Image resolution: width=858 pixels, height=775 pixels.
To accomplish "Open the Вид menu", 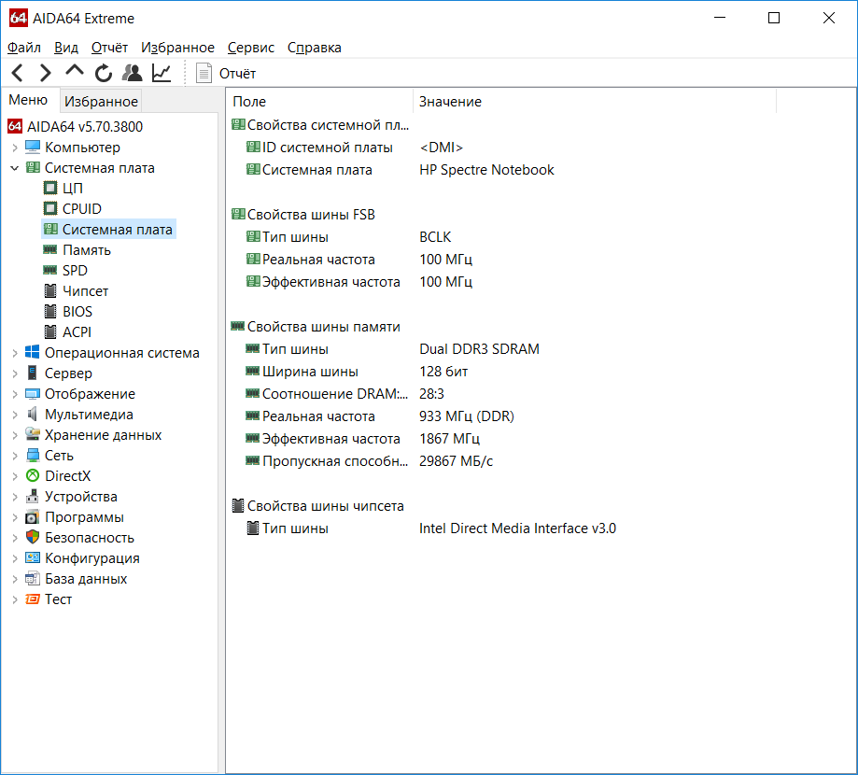I will (66, 48).
